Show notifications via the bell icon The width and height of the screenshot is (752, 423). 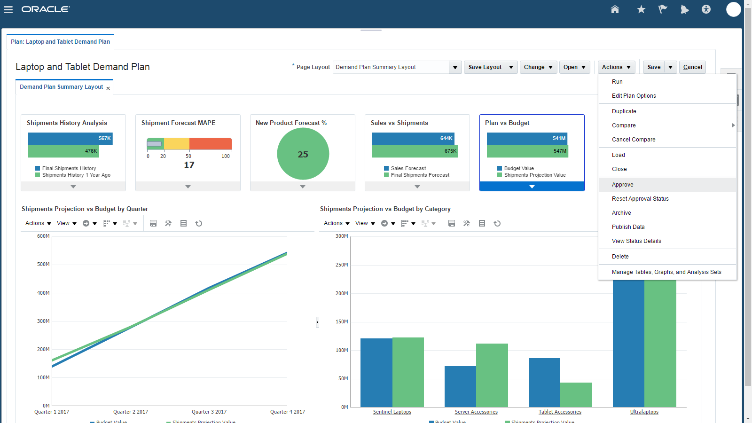pos(684,9)
